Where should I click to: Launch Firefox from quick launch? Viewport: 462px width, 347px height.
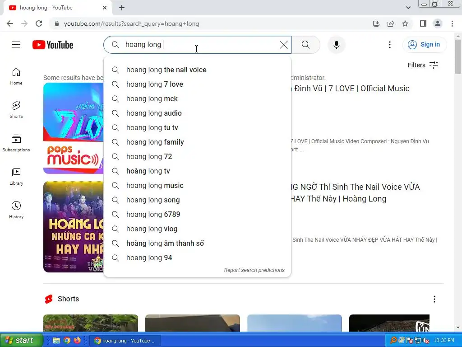[x=77, y=341]
